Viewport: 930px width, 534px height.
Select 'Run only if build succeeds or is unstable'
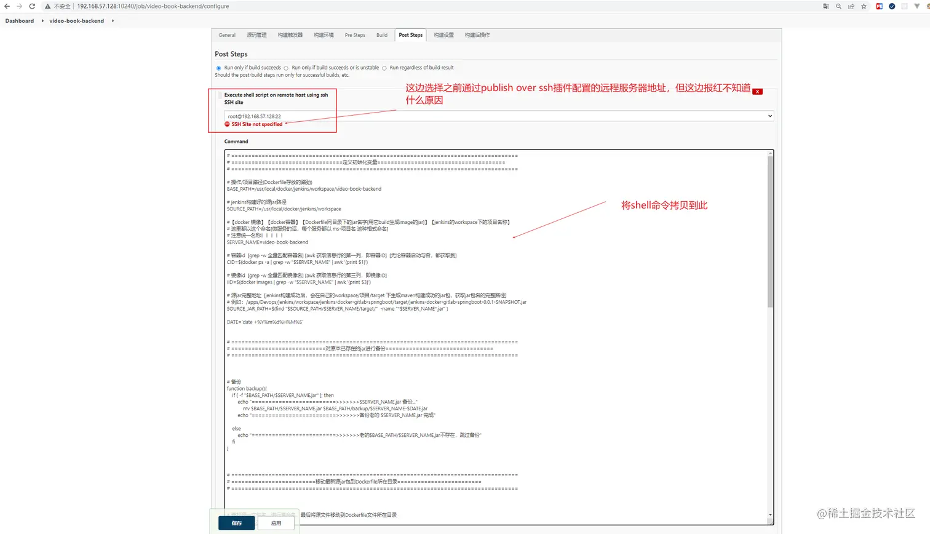pyautogui.click(x=286, y=68)
